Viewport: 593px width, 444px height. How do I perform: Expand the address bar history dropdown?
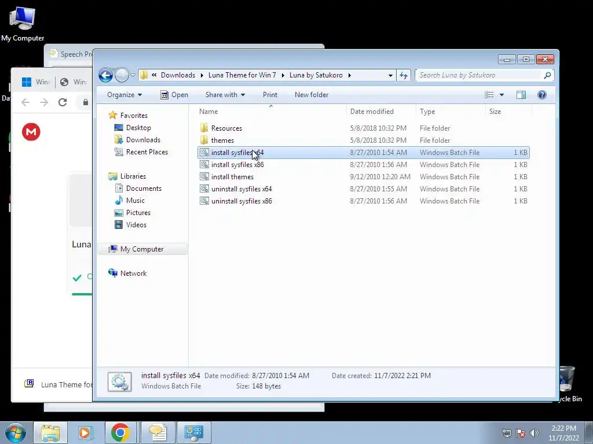pos(390,75)
